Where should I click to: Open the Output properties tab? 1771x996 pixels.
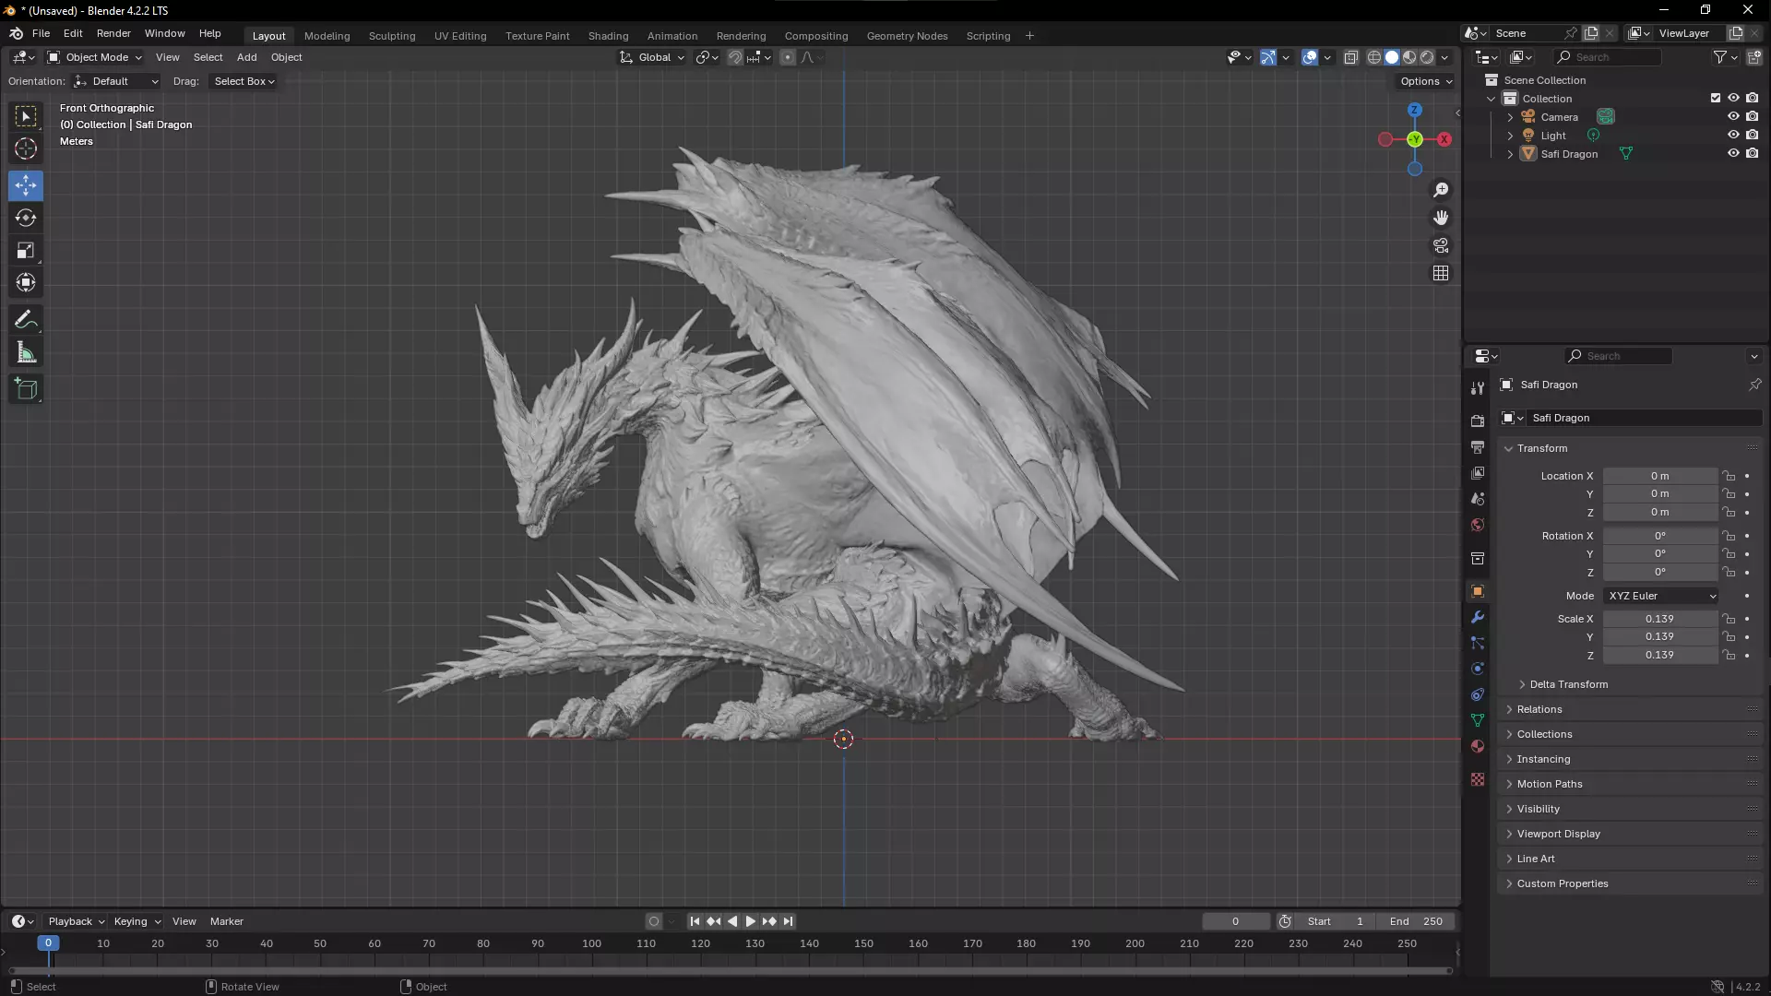[1478, 447]
